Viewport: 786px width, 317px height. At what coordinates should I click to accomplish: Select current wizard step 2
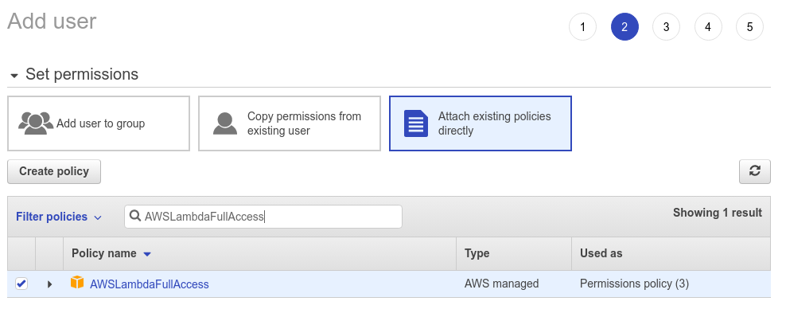(625, 27)
